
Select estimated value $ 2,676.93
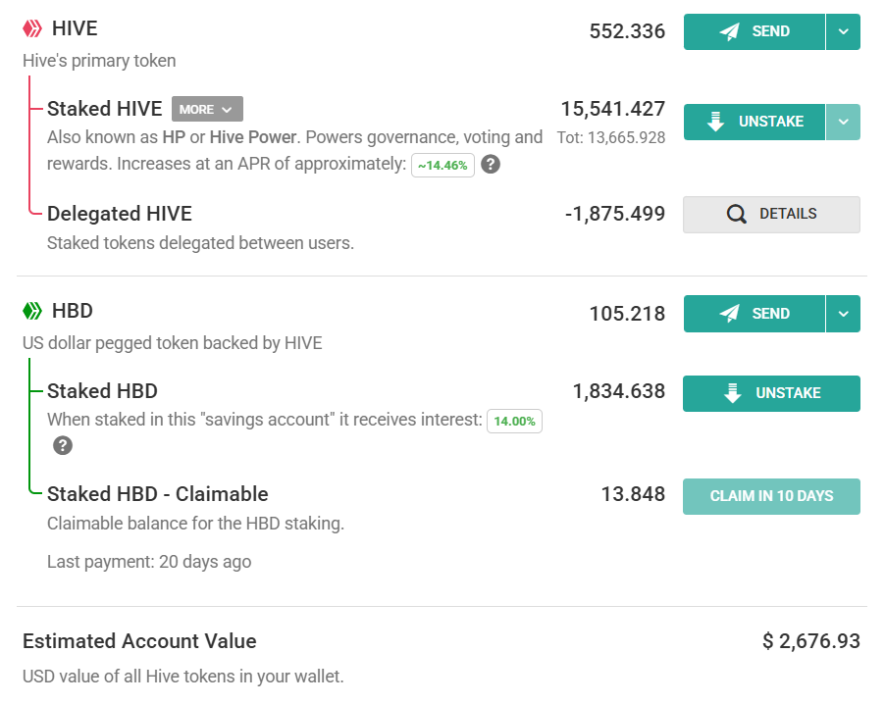coord(811,641)
